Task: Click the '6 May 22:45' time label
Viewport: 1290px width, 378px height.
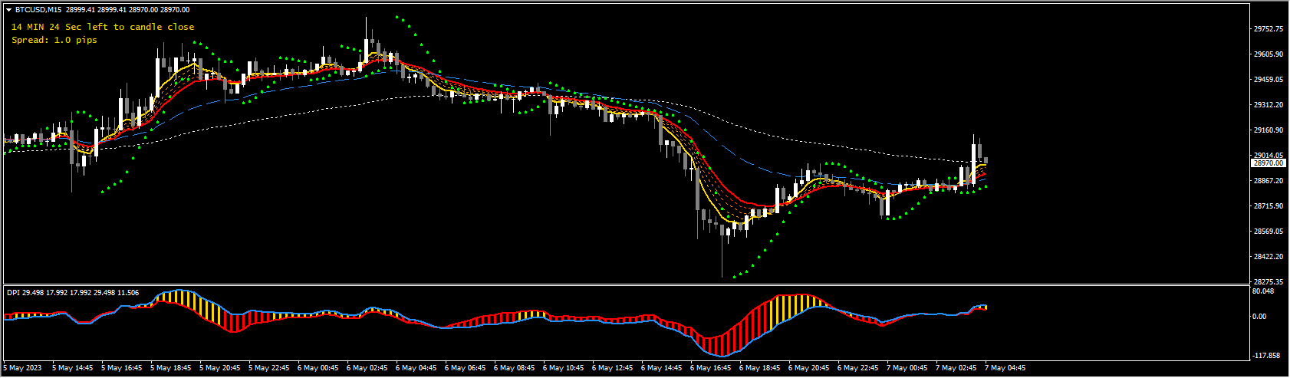Action: [x=858, y=368]
